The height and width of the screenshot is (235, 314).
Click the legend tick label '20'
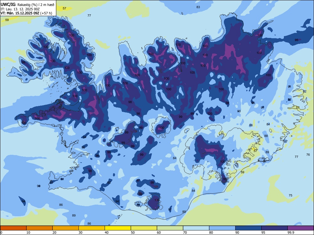point(54,232)
